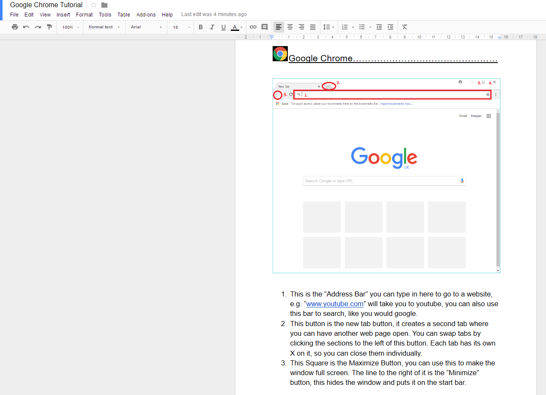Open the Insert menu
This screenshot has width=546, height=395.
(63, 14)
